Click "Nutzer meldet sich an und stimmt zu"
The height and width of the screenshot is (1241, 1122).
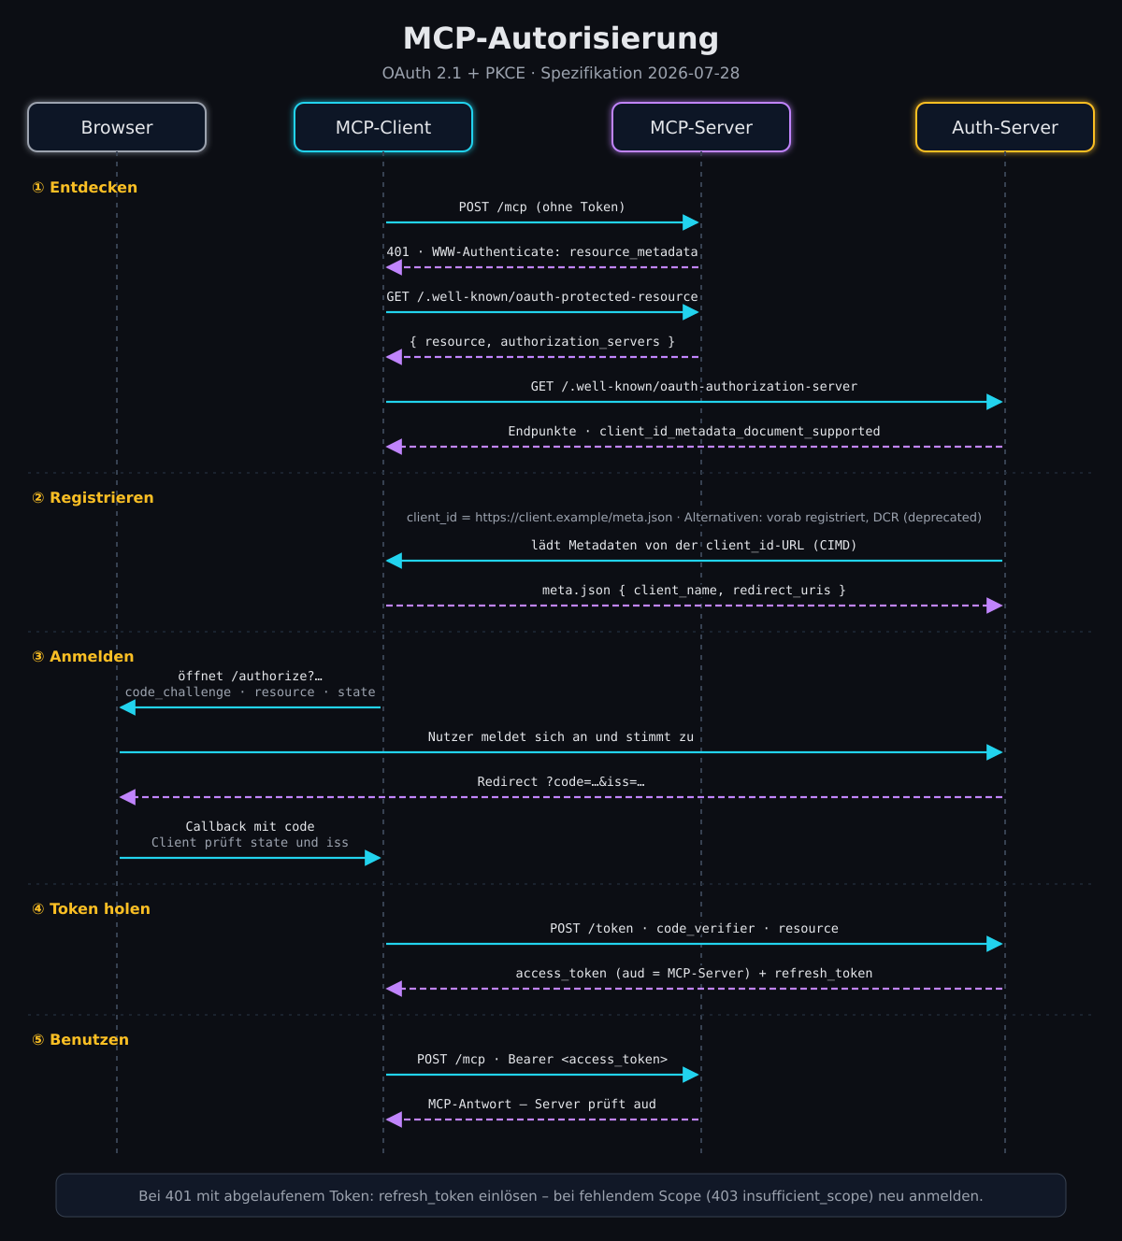pos(561,737)
